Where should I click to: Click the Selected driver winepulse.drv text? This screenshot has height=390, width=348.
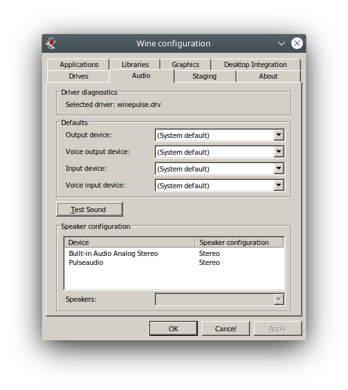tap(113, 104)
